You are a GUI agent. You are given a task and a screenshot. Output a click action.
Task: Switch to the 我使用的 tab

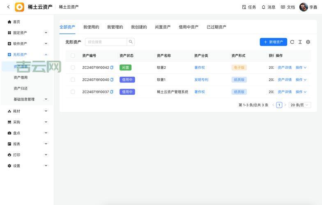point(91,27)
